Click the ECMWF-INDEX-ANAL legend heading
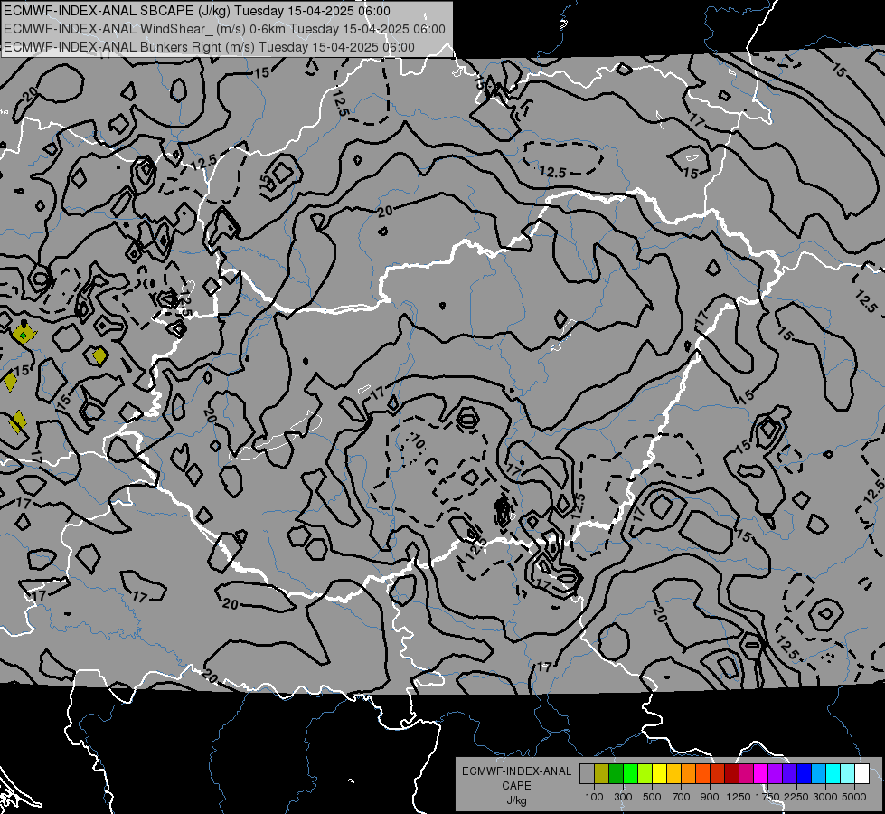Screen dimensions: 885x814 pyautogui.click(x=516, y=771)
